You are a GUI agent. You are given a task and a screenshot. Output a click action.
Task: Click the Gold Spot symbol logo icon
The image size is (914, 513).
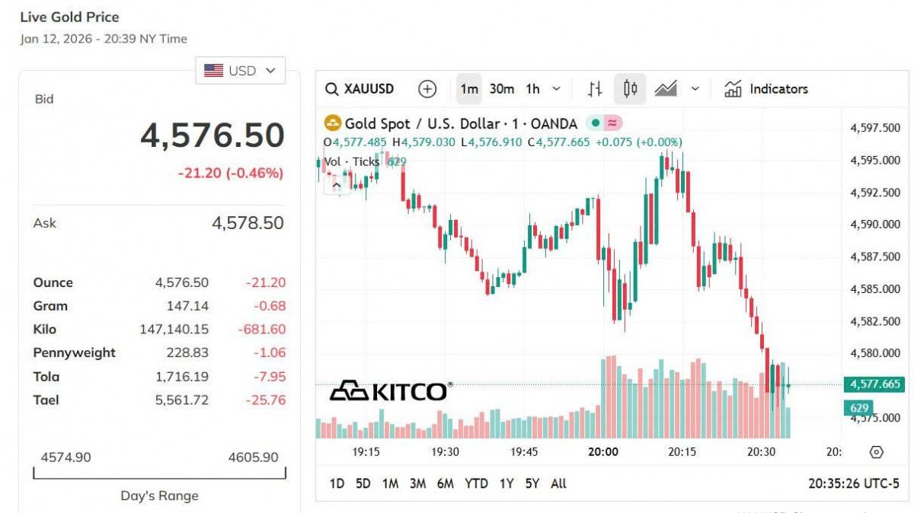[x=333, y=123]
